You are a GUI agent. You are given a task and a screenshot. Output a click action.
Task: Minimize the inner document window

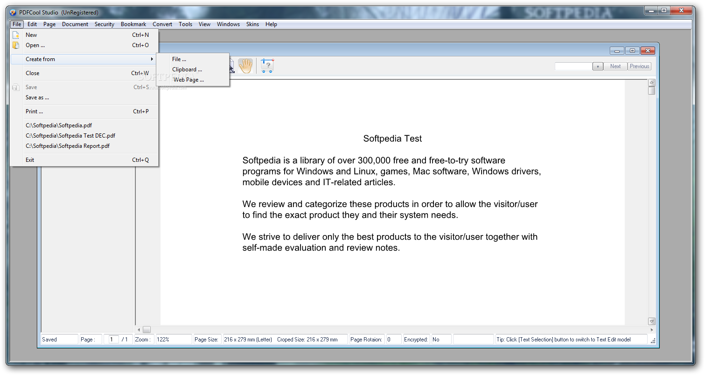pyautogui.click(x=617, y=51)
